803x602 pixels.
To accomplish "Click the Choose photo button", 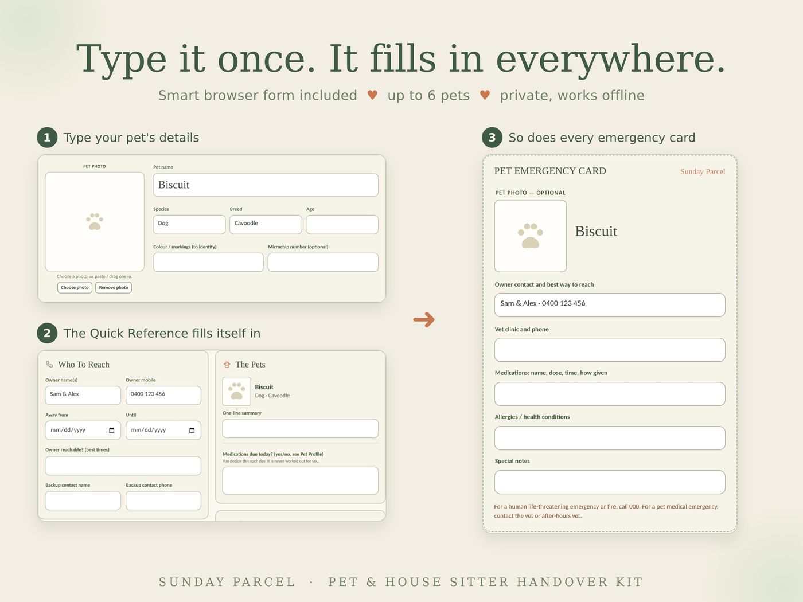I will [75, 287].
